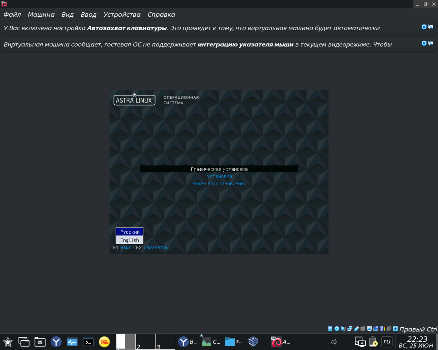Switch to Astra VM taskbar window
The image size is (438, 350).
coord(281,342)
